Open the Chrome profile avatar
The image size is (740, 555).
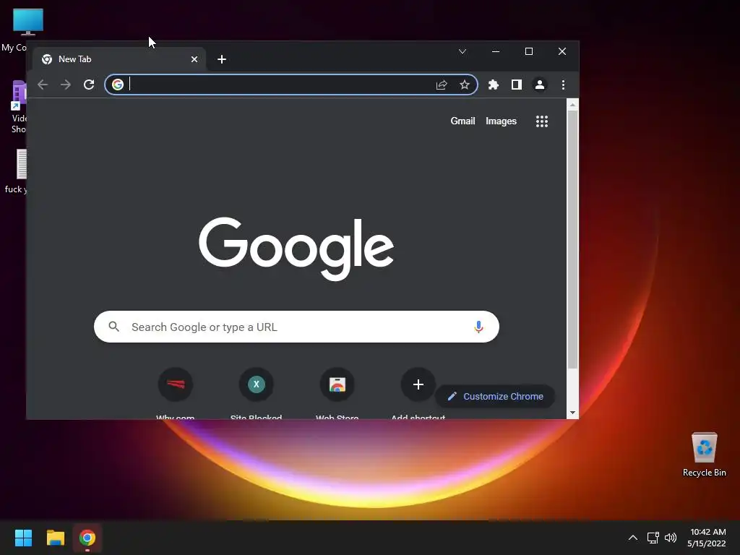pyautogui.click(x=539, y=85)
